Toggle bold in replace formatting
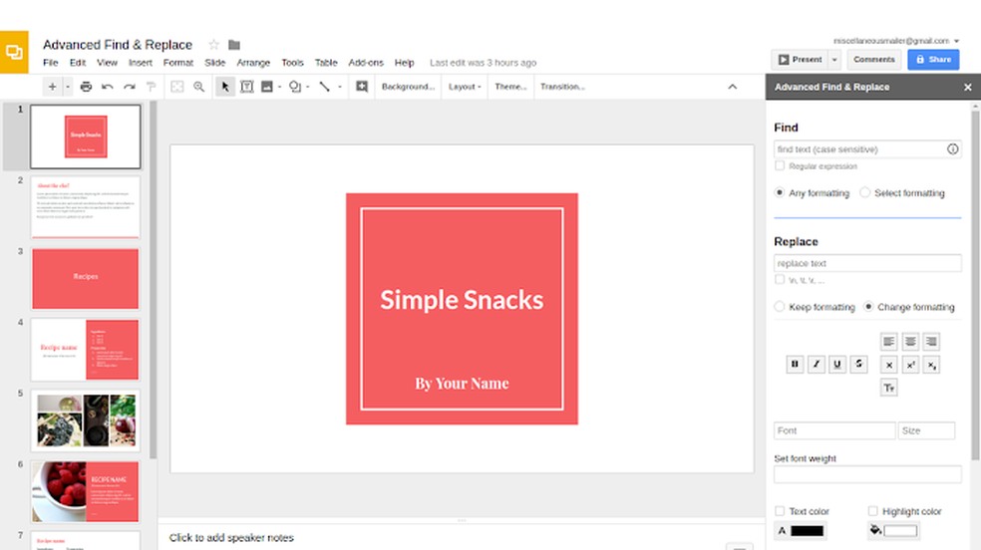The width and height of the screenshot is (981, 550). click(795, 364)
